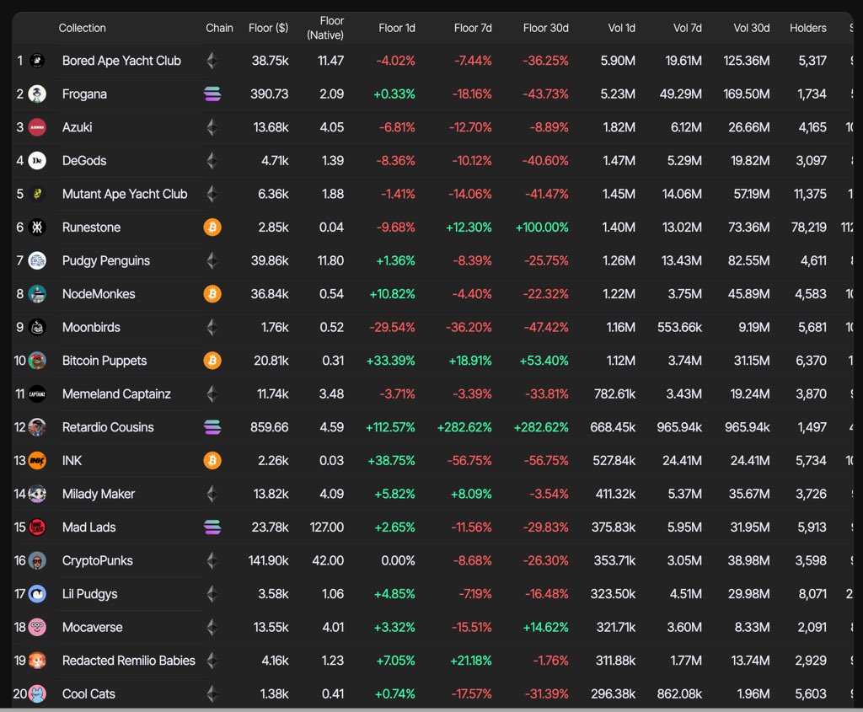Sort by the Chain column header

click(x=219, y=28)
